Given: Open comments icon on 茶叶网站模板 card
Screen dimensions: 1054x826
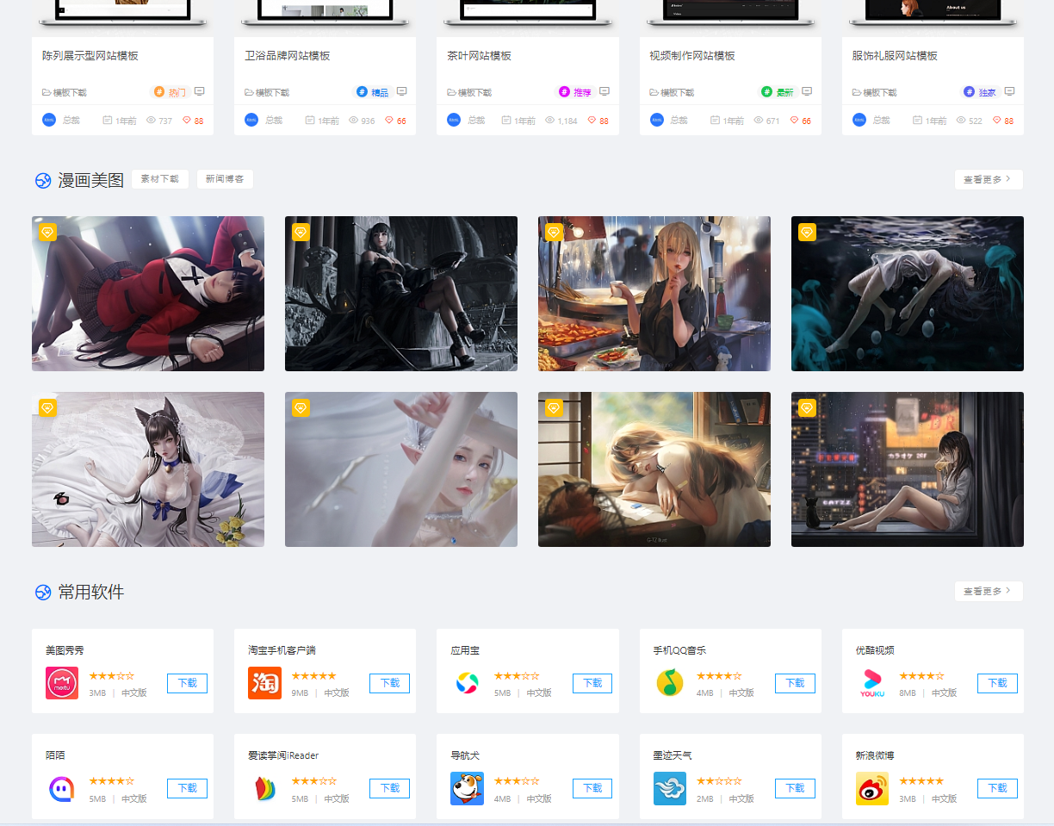Looking at the screenshot, I should click(604, 91).
